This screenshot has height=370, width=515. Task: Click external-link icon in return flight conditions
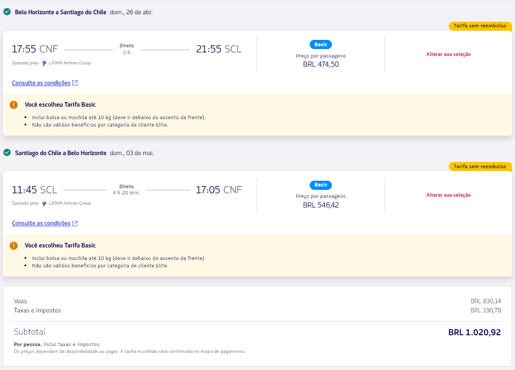(75, 223)
